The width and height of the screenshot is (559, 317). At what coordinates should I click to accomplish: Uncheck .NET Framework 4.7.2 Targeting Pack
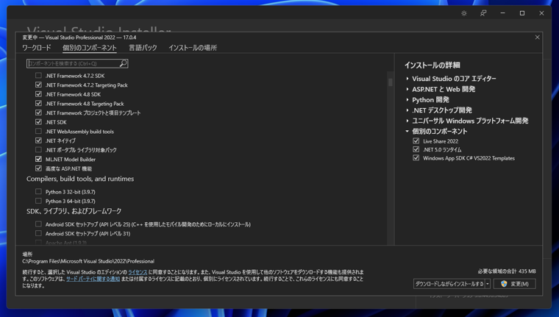38,85
